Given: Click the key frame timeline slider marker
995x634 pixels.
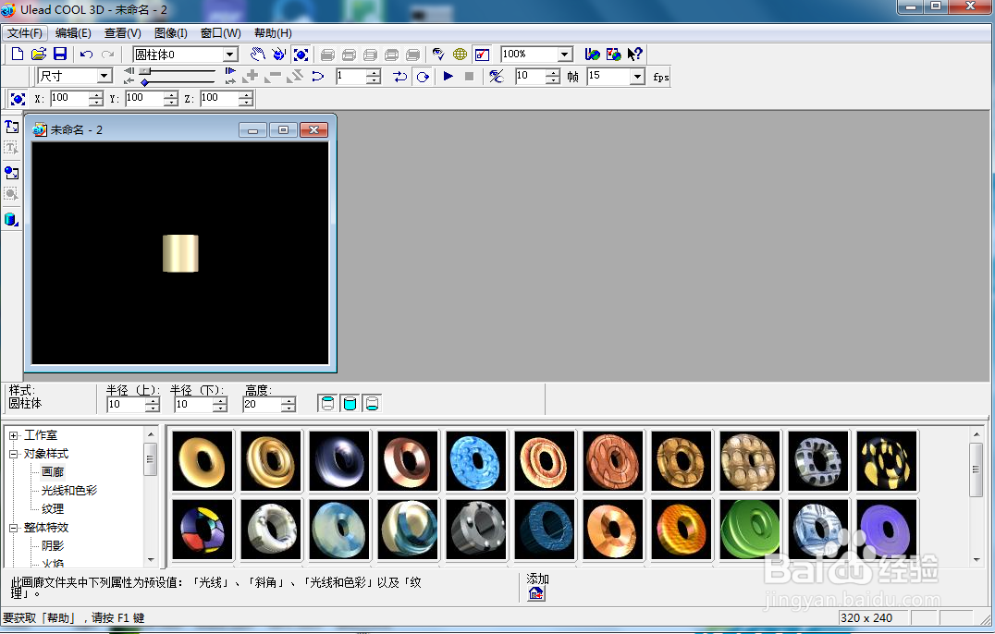Looking at the screenshot, I should [144, 82].
